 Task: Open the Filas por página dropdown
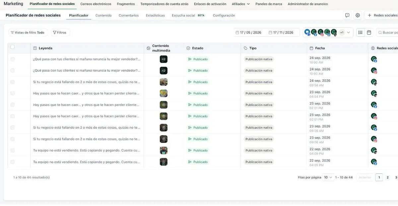328,177
